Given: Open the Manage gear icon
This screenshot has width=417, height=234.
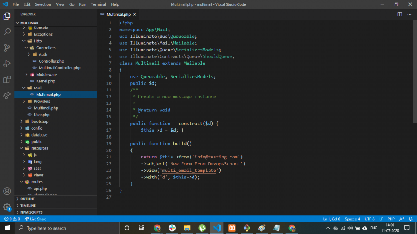Looking at the screenshot, I should click(7, 207).
